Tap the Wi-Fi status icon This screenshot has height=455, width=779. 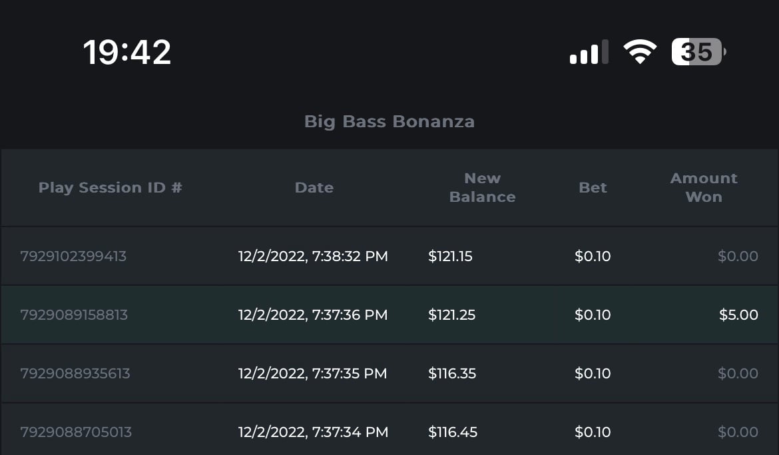(x=639, y=52)
